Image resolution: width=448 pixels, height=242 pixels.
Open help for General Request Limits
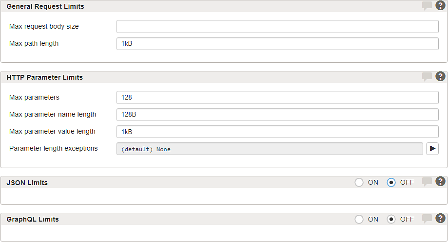[x=440, y=5]
